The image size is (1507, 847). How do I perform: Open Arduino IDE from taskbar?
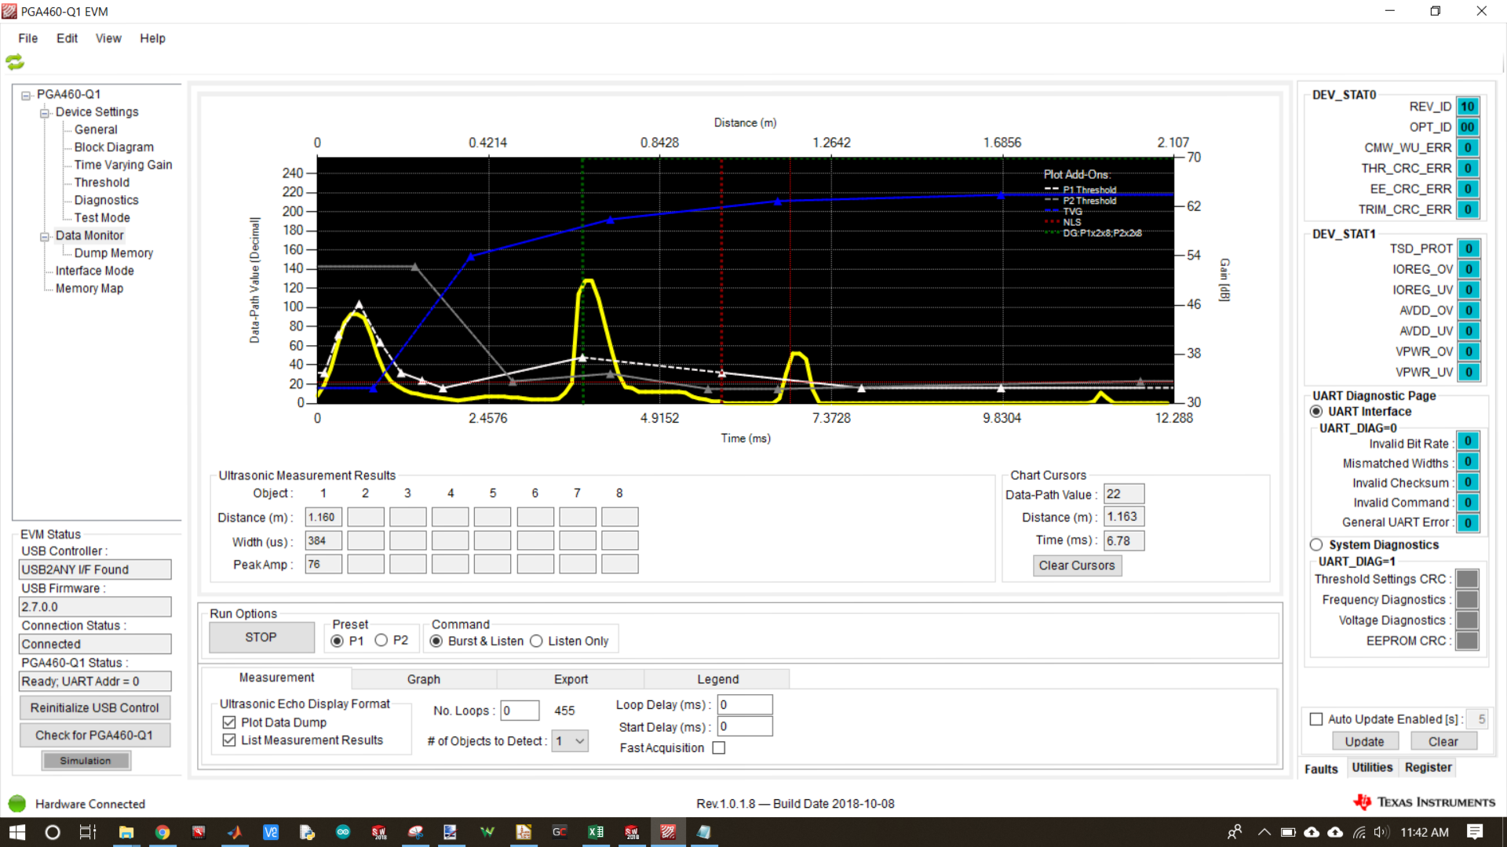tap(343, 832)
